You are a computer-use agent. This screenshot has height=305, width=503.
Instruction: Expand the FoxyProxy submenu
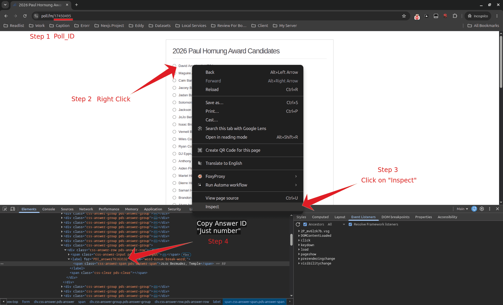[248, 176]
